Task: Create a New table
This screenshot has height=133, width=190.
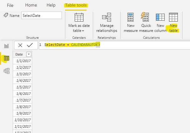Action: click(x=173, y=23)
